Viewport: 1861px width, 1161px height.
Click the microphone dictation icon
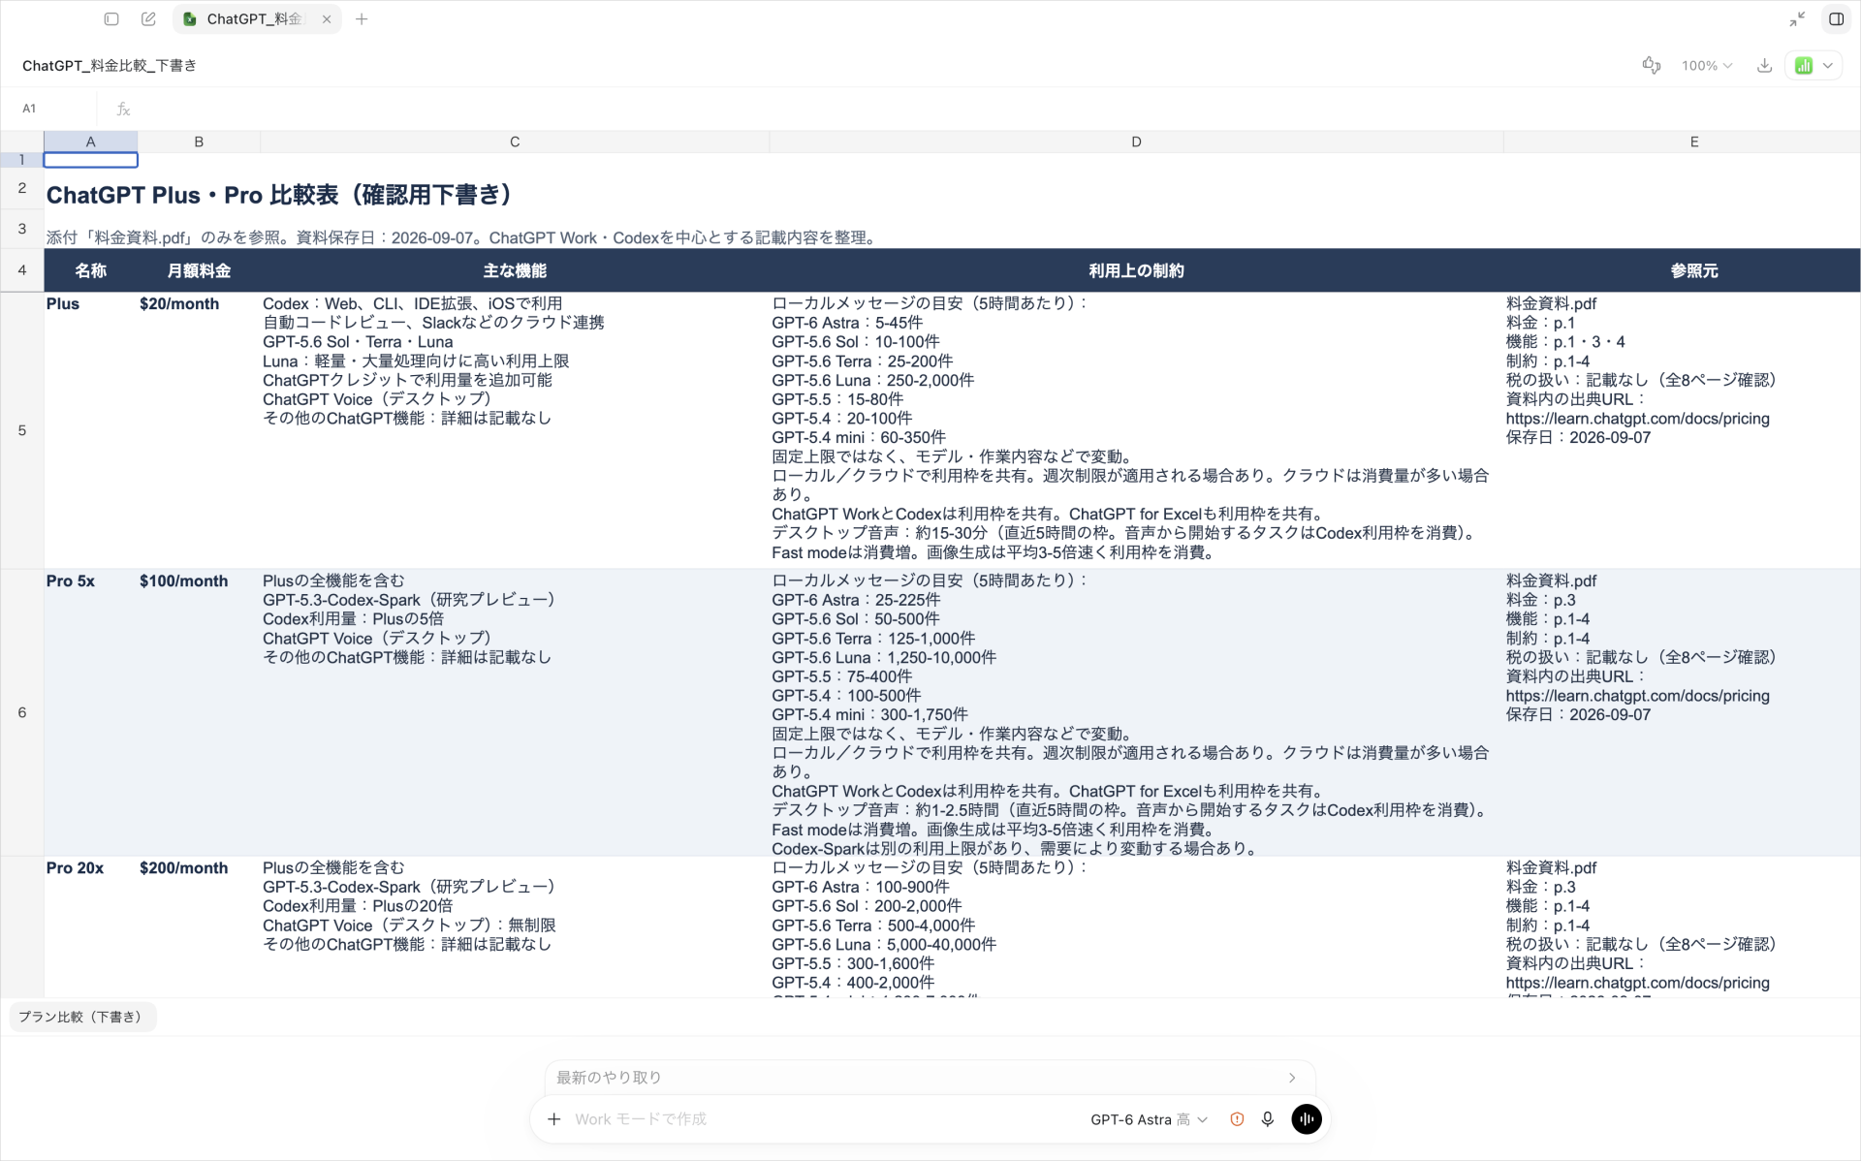[x=1268, y=1119]
